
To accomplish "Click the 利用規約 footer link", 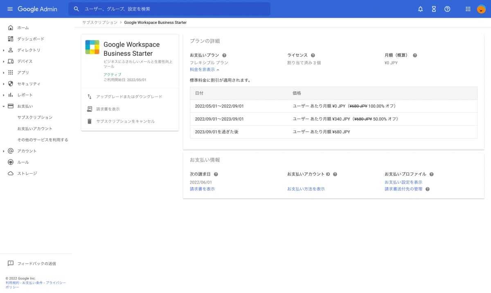I will click(x=13, y=283).
